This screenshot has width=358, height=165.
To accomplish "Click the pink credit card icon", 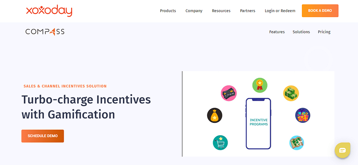I will (229, 93).
